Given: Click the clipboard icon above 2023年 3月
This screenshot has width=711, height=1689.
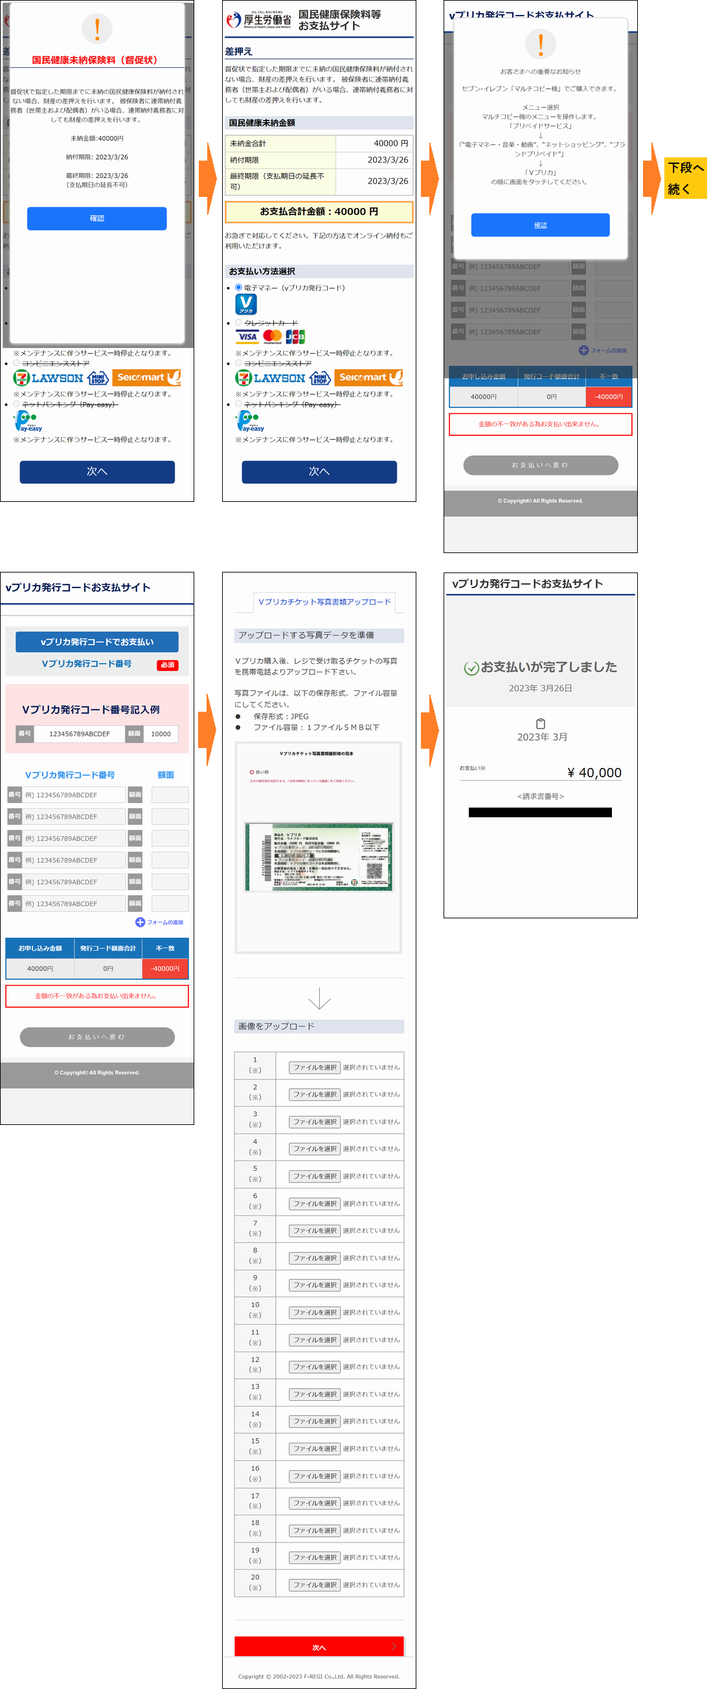Looking at the screenshot, I should coord(541,723).
